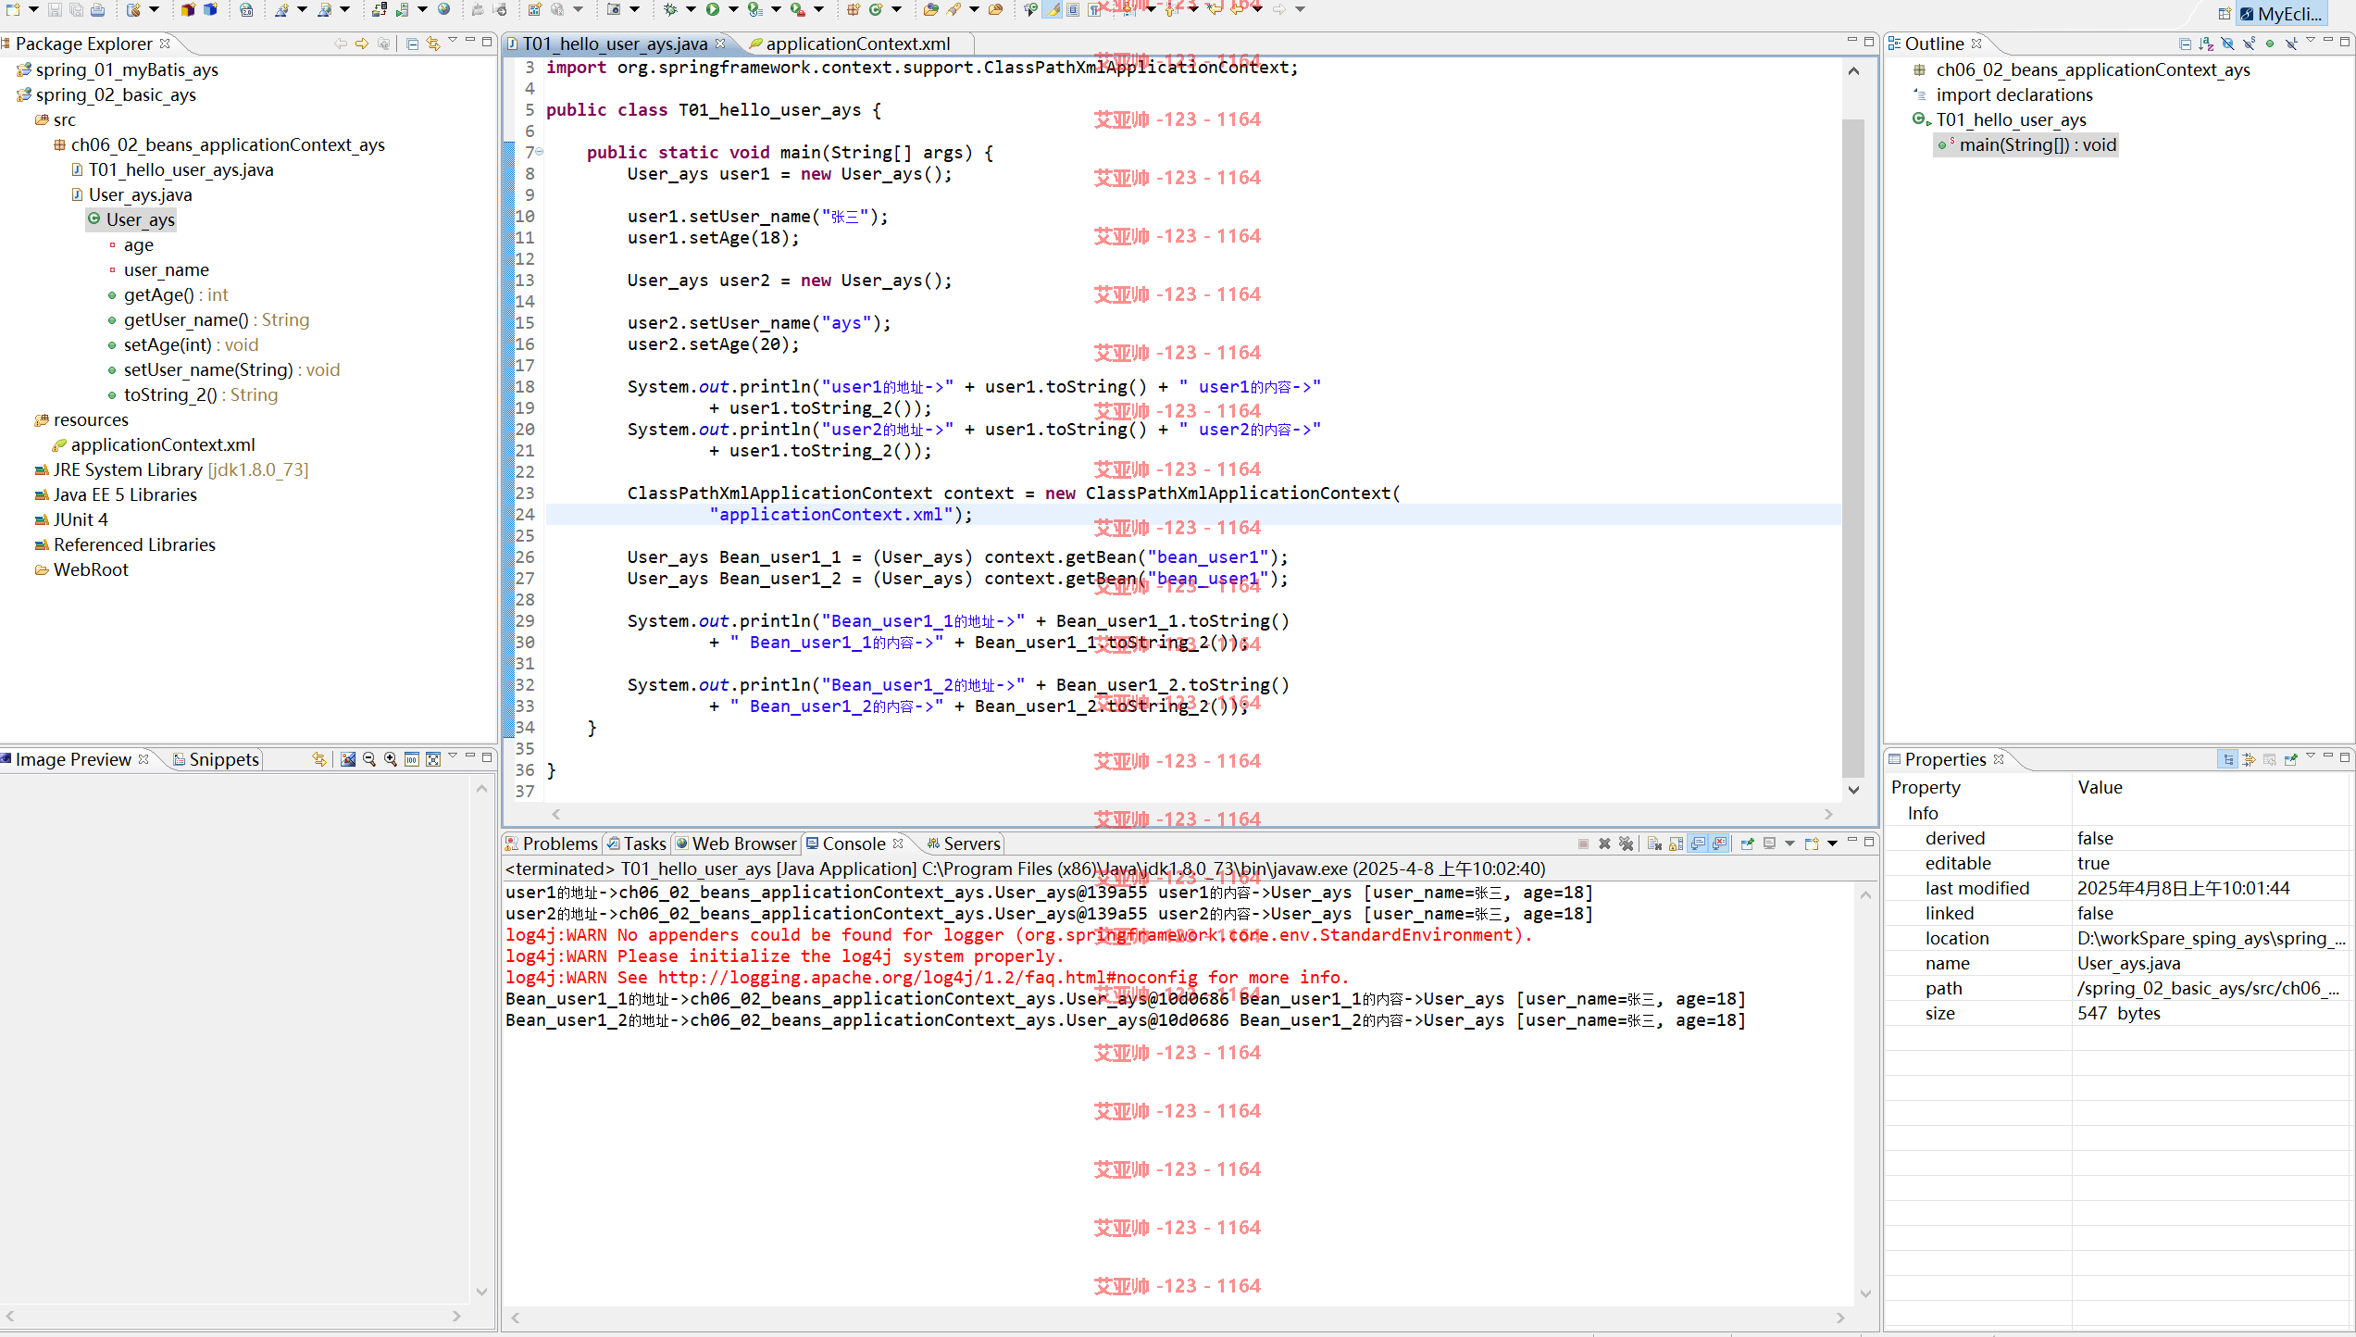Screen dimensions: 2356x1337
Task: Click the New file toolbar icon
Action: pos(13,9)
